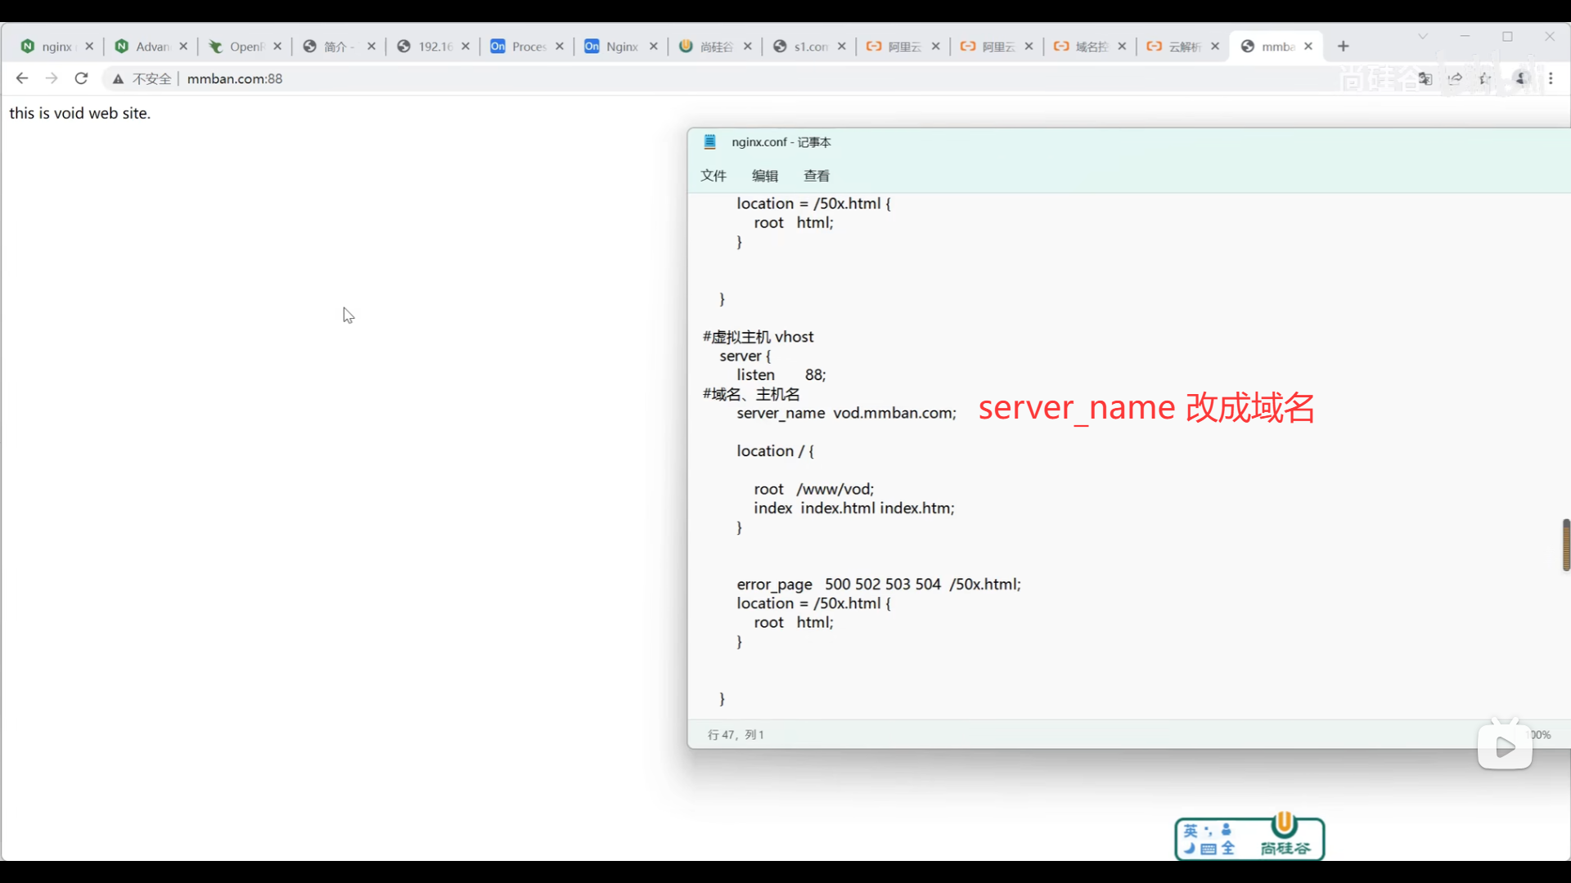The width and height of the screenshot is (1571, 883).
Task: Open the 文件 menu in Notepad
Action: [x=713, y=176]
